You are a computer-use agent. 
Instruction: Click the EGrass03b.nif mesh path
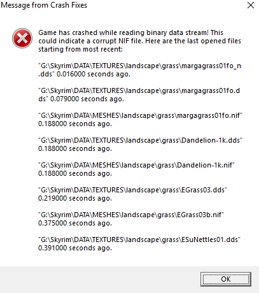(131, 215)
